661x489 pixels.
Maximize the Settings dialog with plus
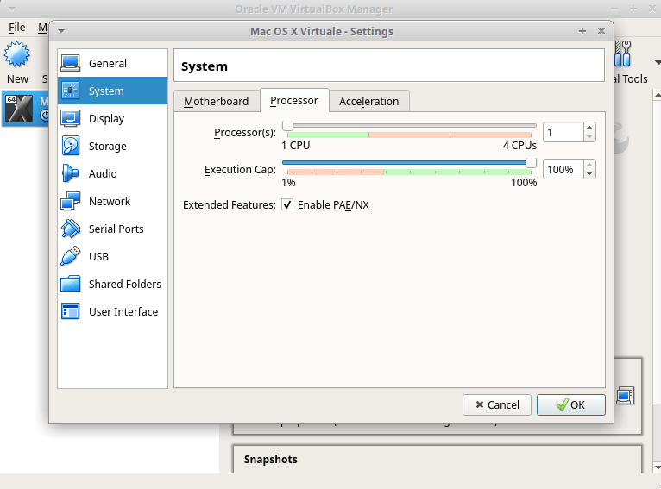pyautogui.click(x=582, y=31)
